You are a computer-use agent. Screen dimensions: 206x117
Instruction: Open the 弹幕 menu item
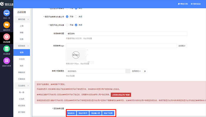[22, 33]
